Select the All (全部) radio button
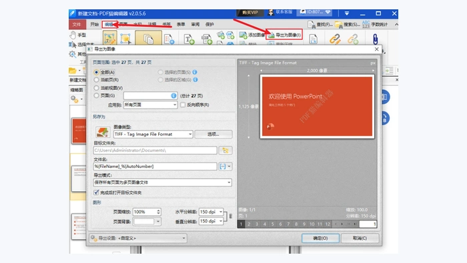Screen dimensions: 467x263 pos(96,72)
